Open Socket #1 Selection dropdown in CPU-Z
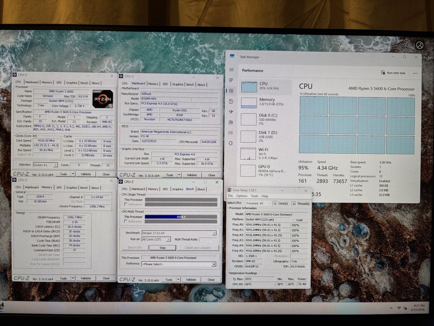Image resolution: width=434 pixels, height=326 pixels. (x=46, y=165)
